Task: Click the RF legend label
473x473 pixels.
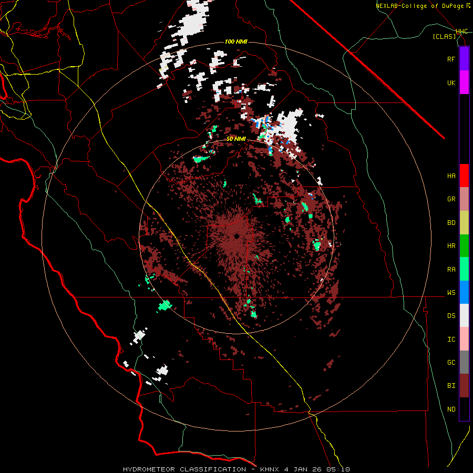Action: pyautogui.click(x=451, y=59)
